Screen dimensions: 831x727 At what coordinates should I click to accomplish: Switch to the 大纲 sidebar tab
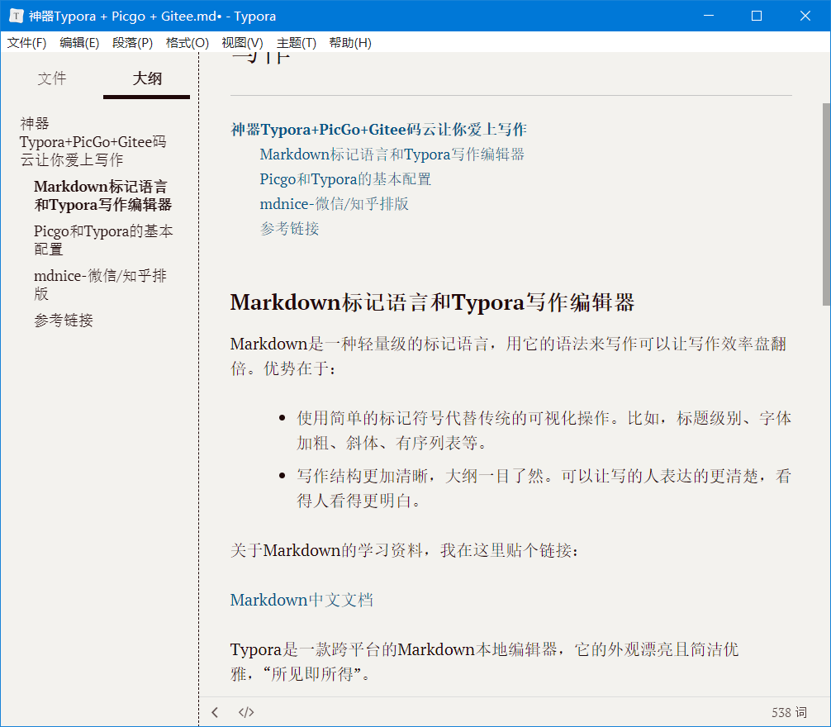(147, 78)
